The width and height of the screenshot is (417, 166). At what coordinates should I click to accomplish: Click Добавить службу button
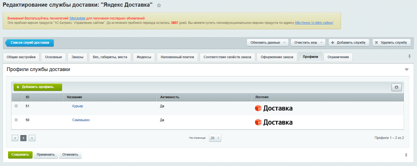(349, 43)
